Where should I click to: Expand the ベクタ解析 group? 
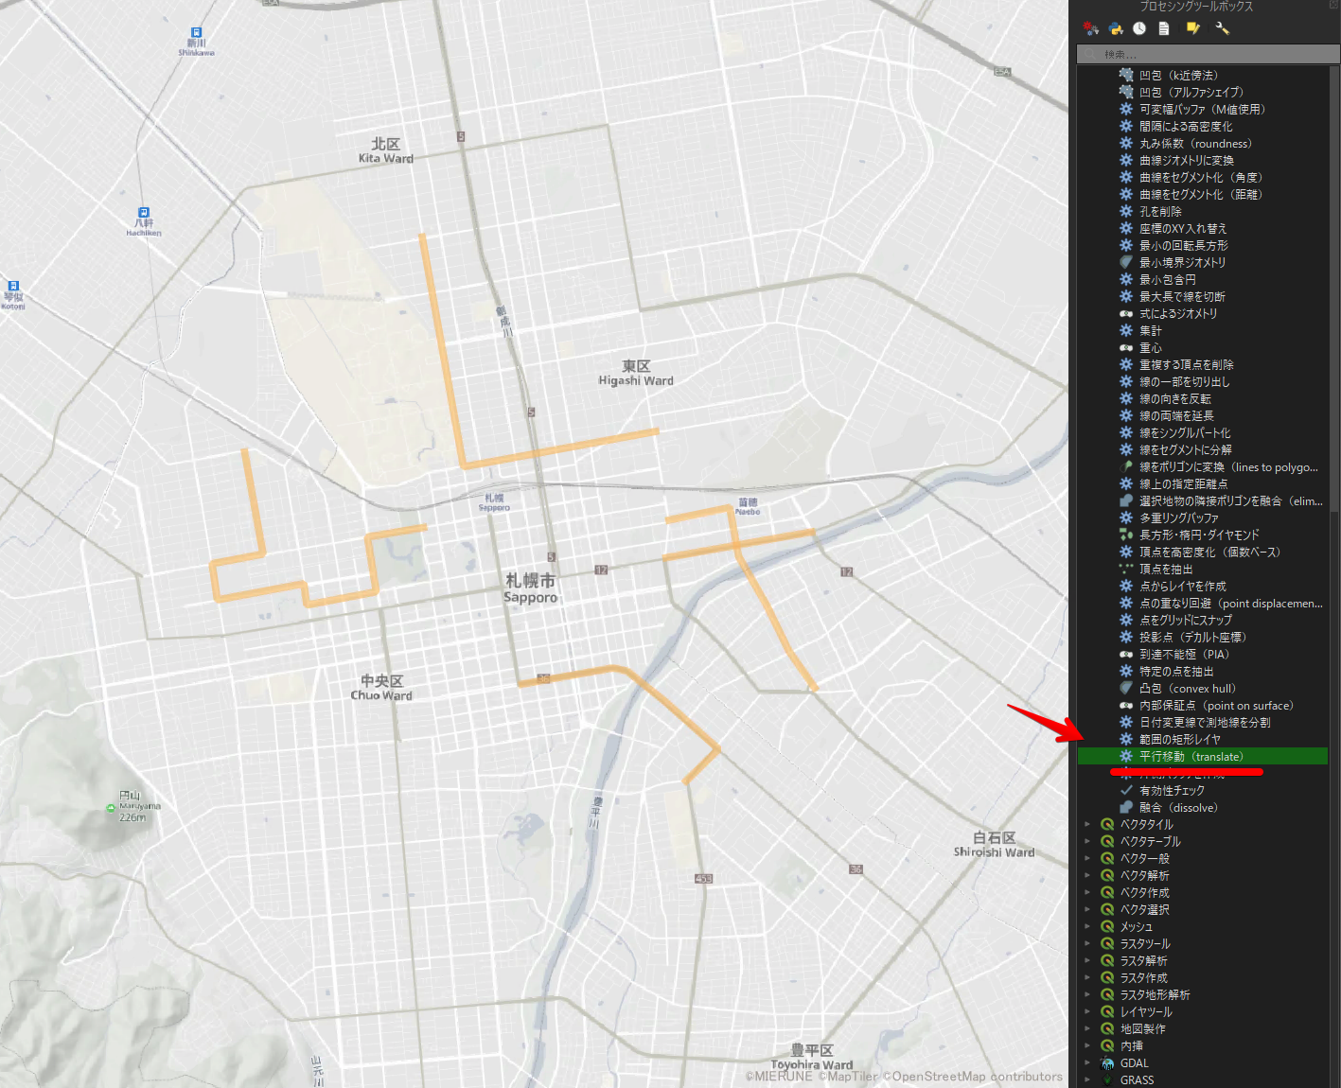pyautogui.click(x=1087, y=876)
